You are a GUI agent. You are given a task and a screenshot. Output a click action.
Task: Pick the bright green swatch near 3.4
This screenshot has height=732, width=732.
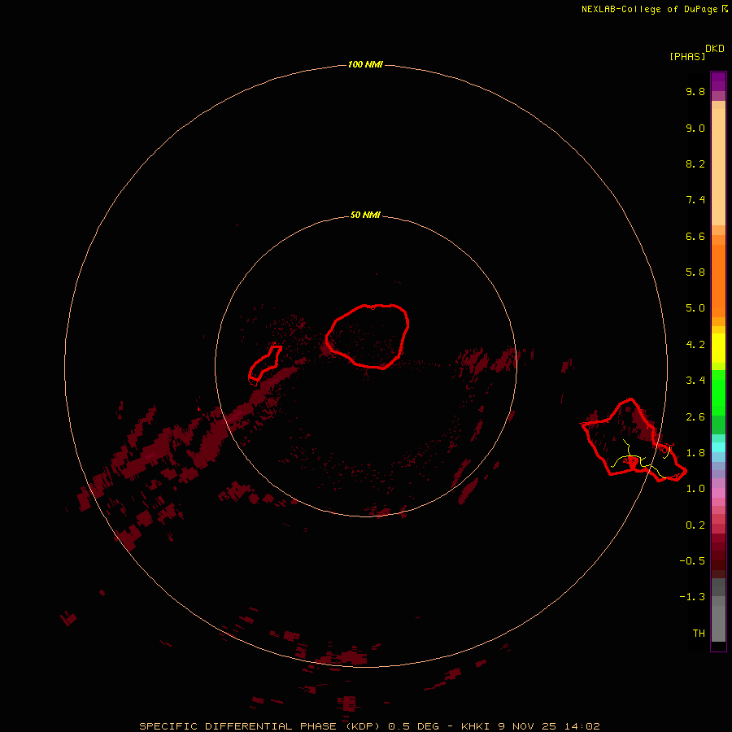(x=718, y=392)
